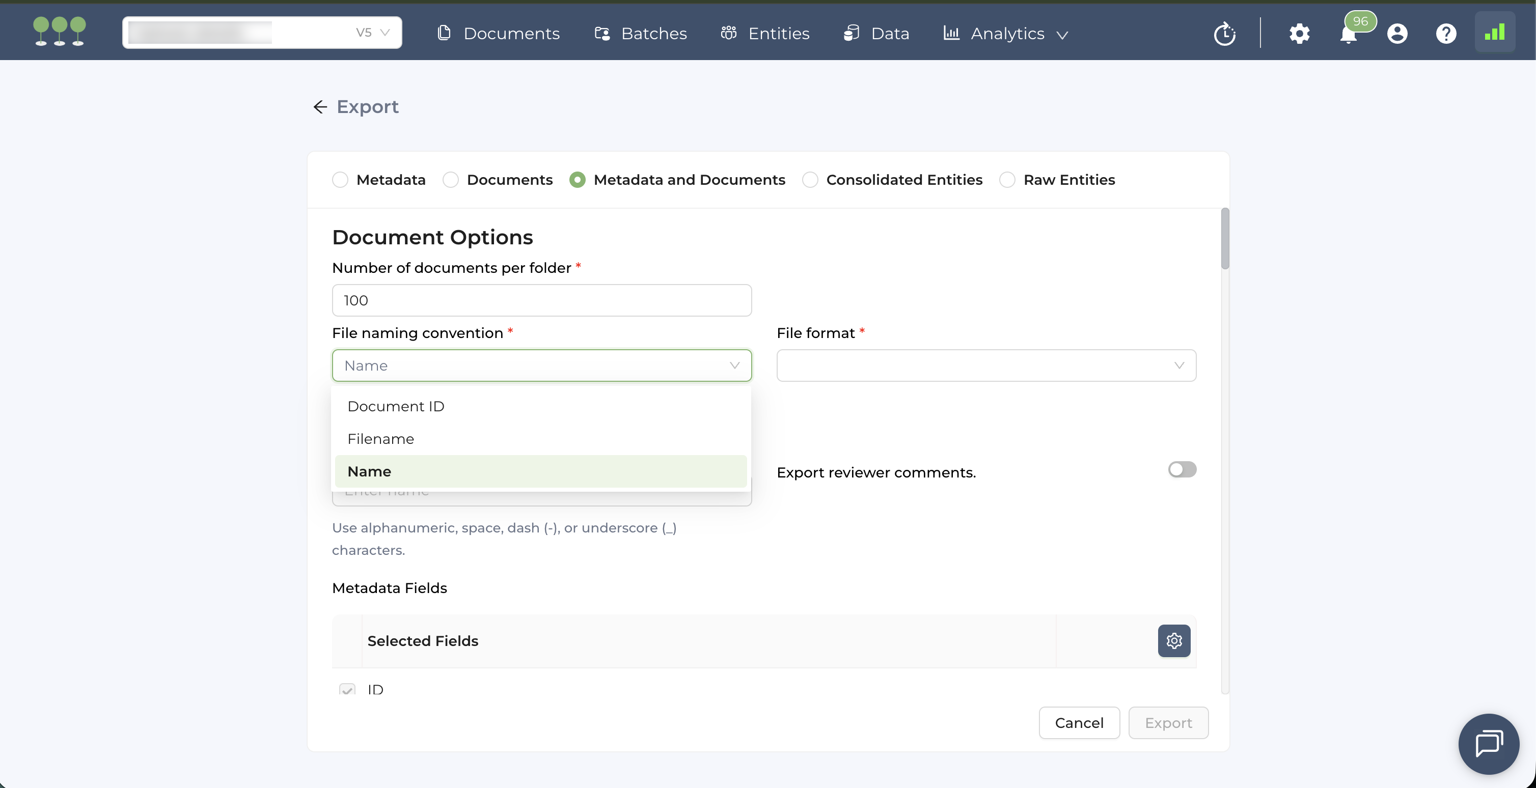Expand the Analytics menu

(x=1006, y=34)
